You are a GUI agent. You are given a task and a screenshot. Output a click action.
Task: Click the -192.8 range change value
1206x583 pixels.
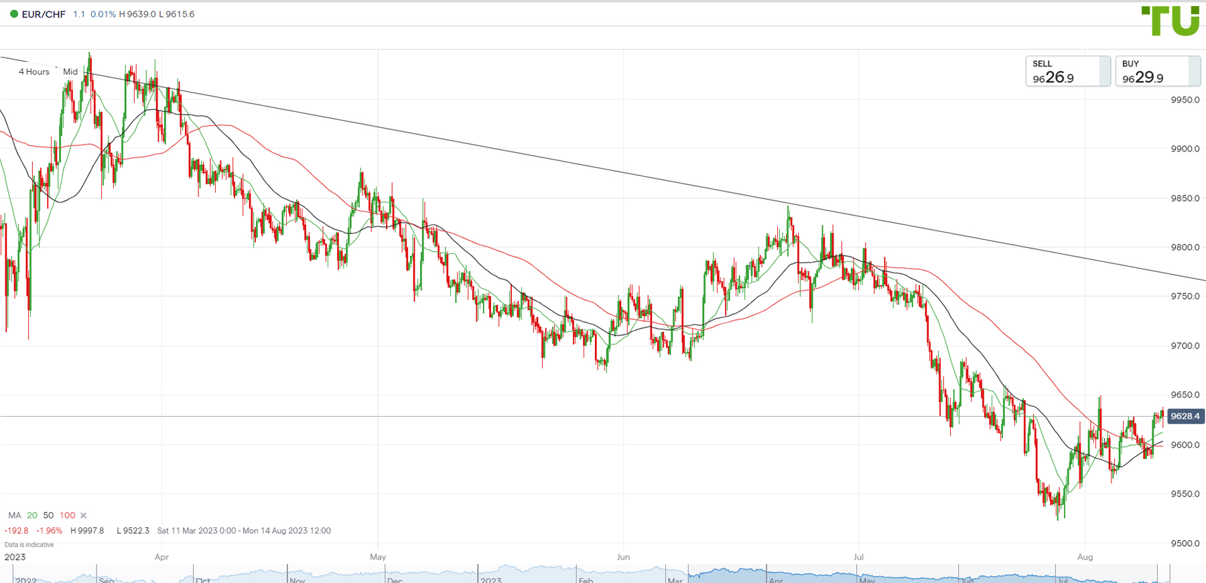tap(17, 531)
